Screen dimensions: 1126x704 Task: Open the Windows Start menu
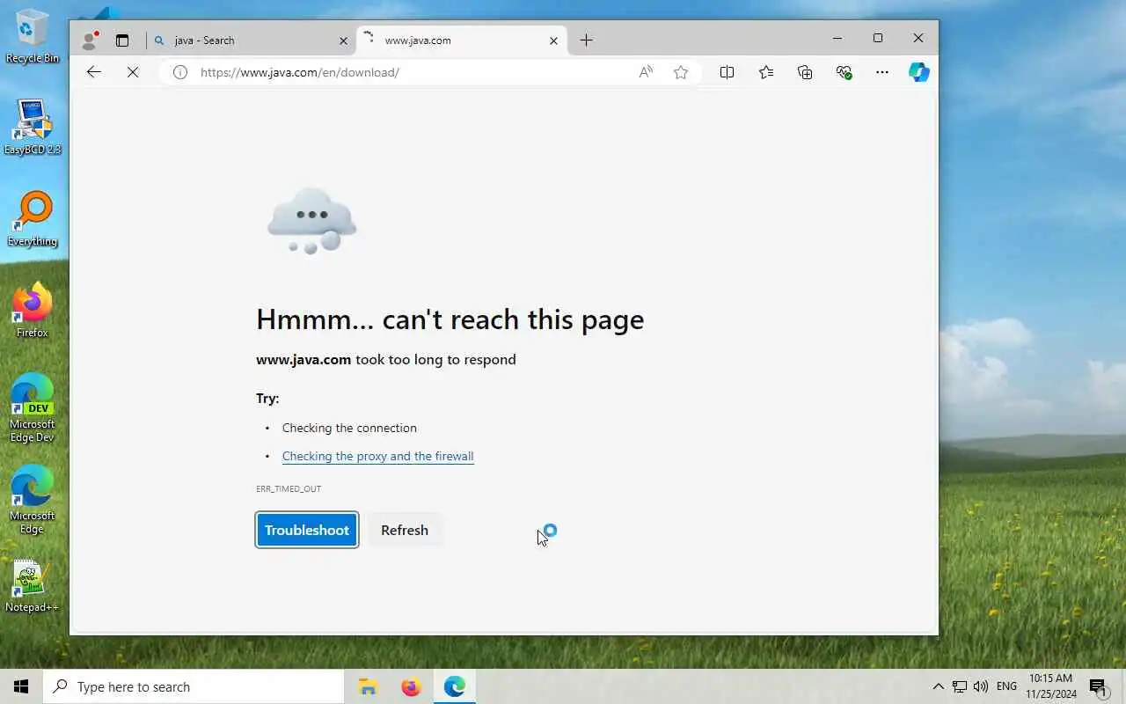pyautogui.click(x=21, y=686)
